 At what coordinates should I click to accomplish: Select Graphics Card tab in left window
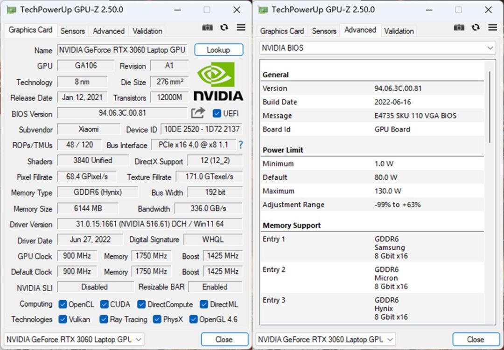[x=30, y=30]
